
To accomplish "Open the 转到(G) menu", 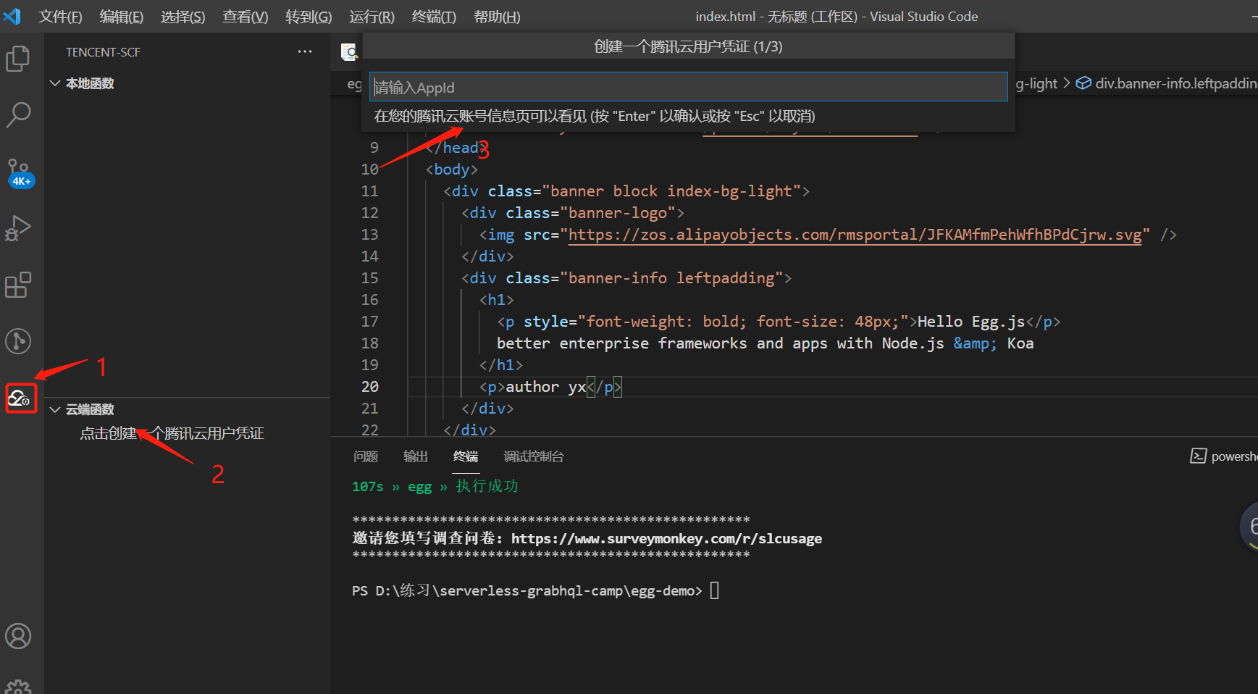I will (x=309, y=17).
